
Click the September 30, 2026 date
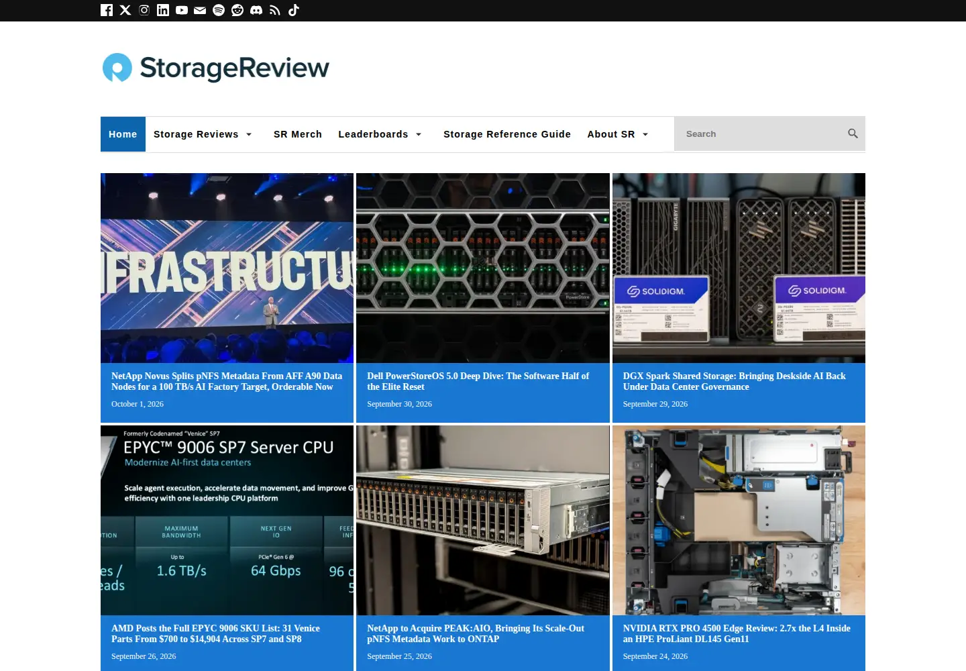[399, 404]
